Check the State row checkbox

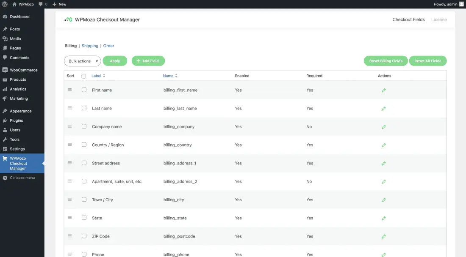(84, 218)
